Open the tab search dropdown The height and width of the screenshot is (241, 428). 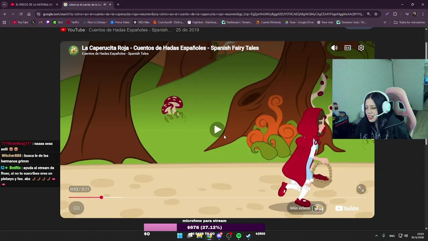(x=4, y=5)
